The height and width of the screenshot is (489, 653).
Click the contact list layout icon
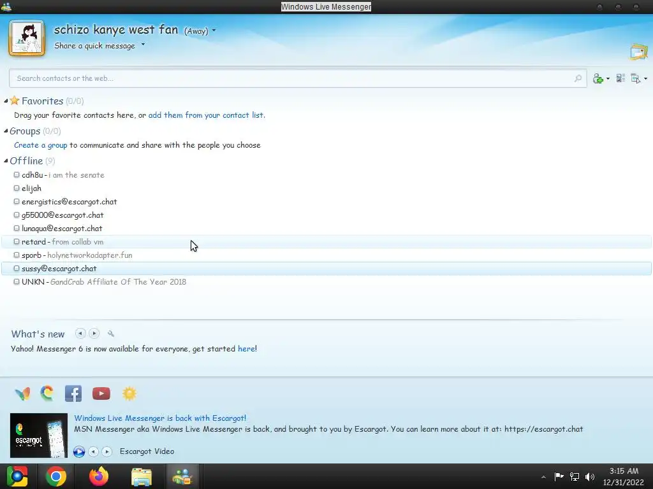click(620, 78)
